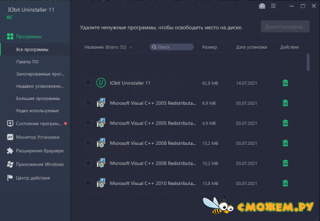The height and width of the screenshot is (221, 320).
Task: Click the 14.07.2021 install date
Action: 247,83
